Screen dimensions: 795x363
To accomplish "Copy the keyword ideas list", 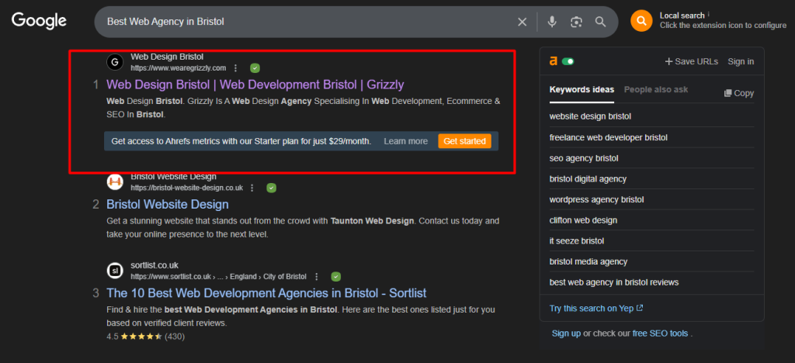I will pos(738,93).
